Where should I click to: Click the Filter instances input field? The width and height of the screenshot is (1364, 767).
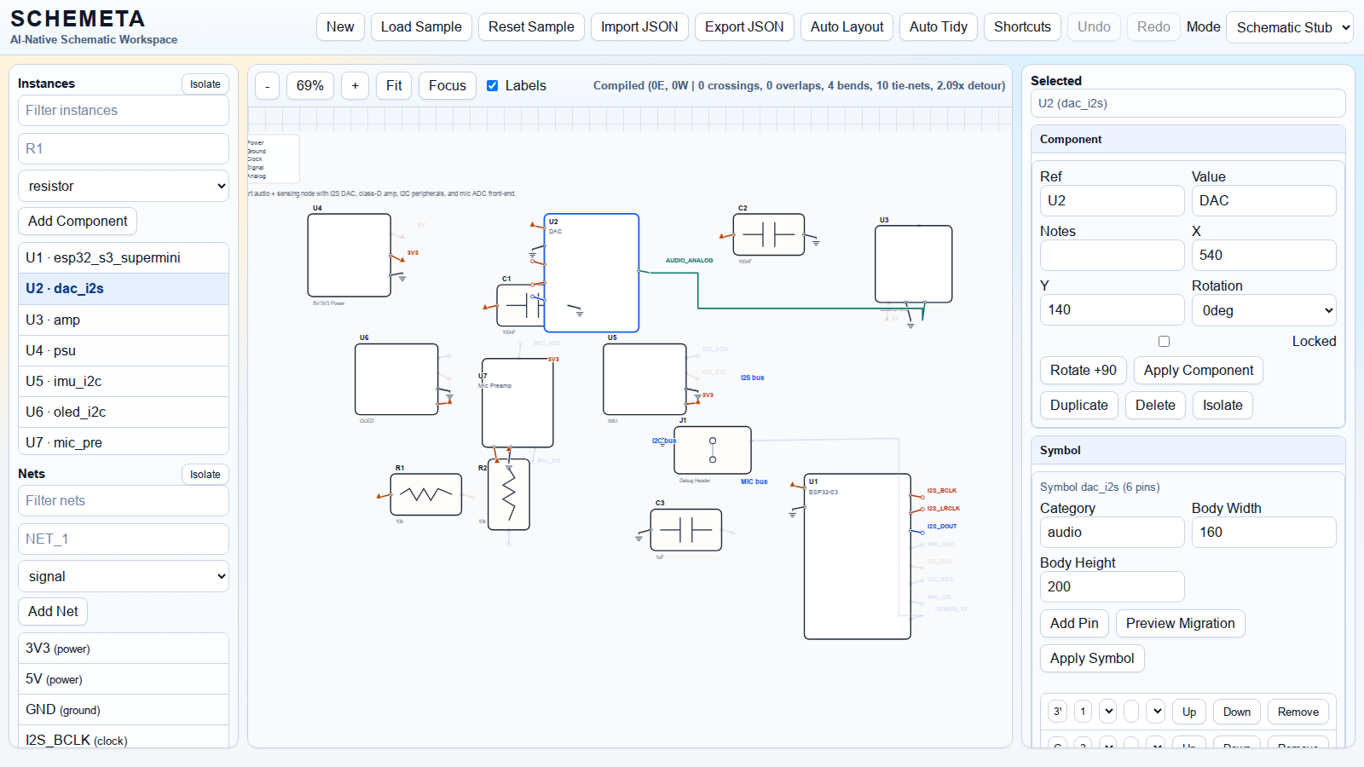click(x=124, y=110)
